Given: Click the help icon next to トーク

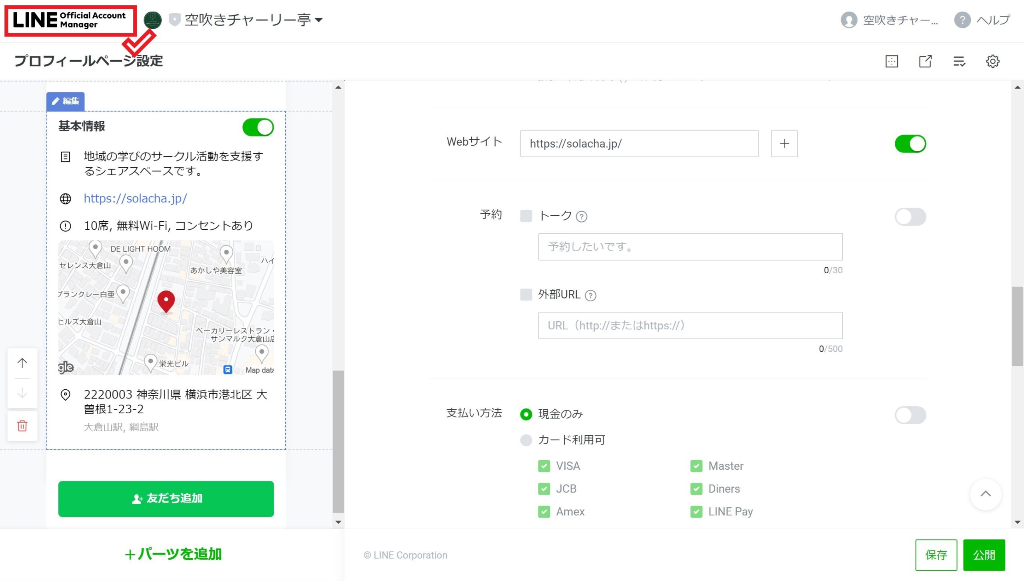Looking at the screenshot, I should tap(581, 217).
